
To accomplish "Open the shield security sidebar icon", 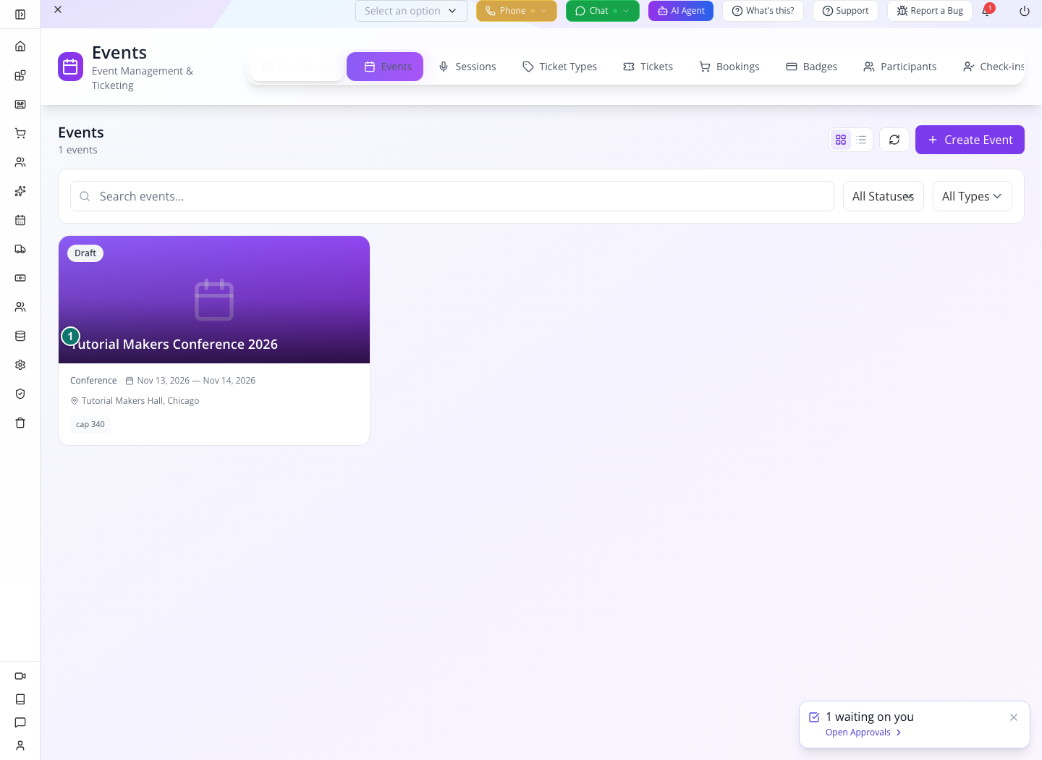I will point(20,394).
